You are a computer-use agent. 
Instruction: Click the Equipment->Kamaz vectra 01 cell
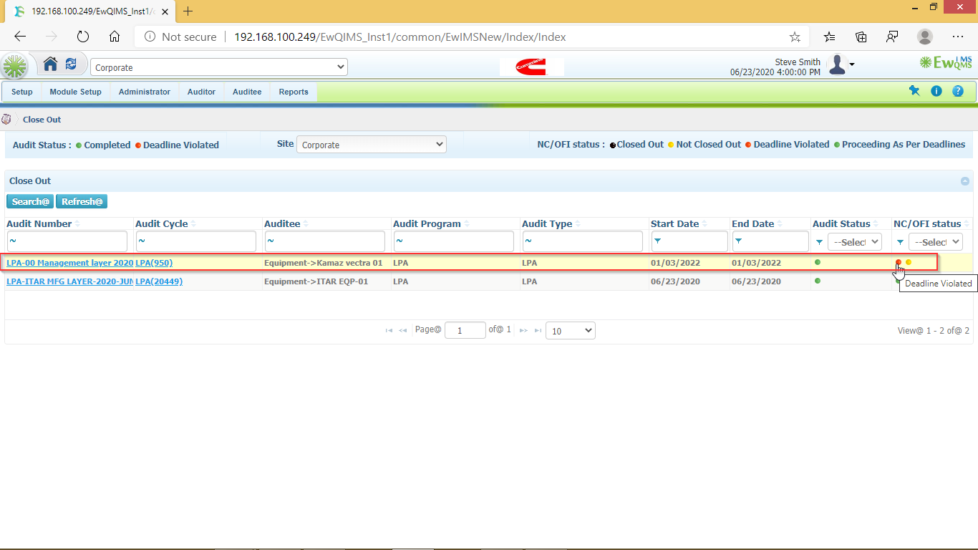pos(327,263)
